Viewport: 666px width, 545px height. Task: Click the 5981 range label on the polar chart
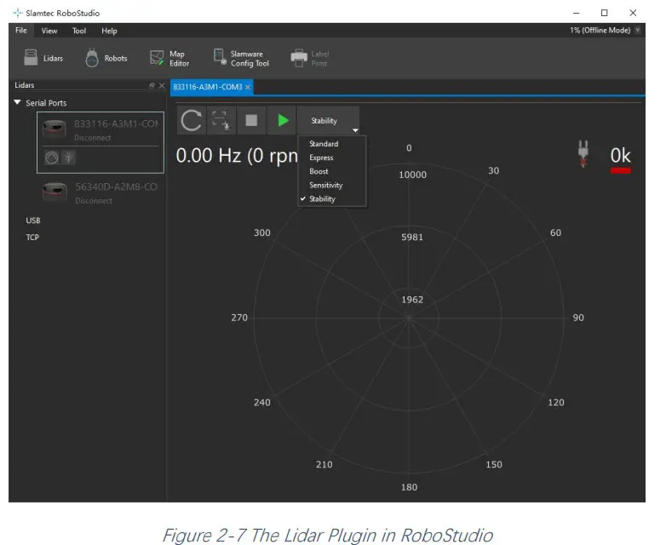pyautogui.click(x=412, y=237)
